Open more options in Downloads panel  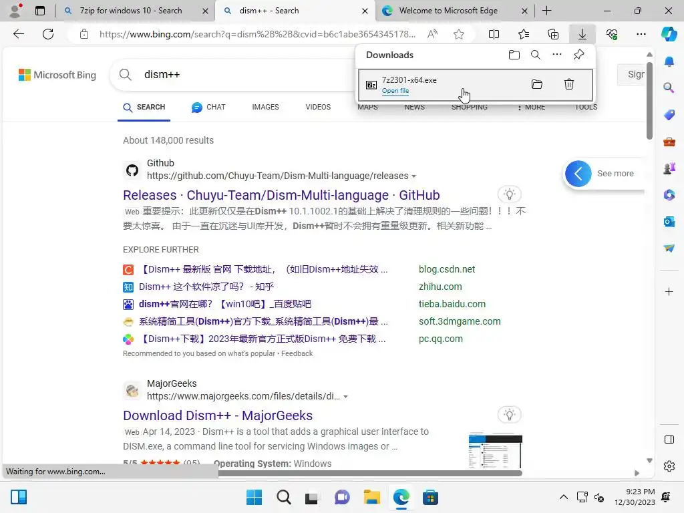(x=557, y=55)
